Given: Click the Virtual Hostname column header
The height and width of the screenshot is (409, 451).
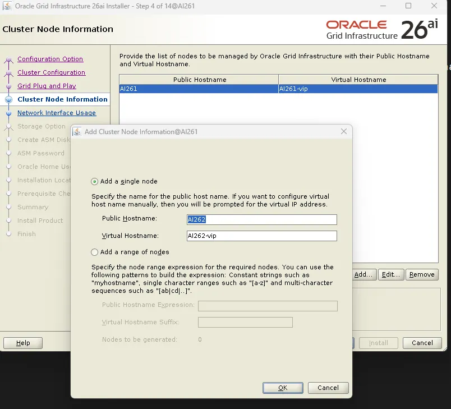Looking at the screenshot, I should click(x=358, y=80).
